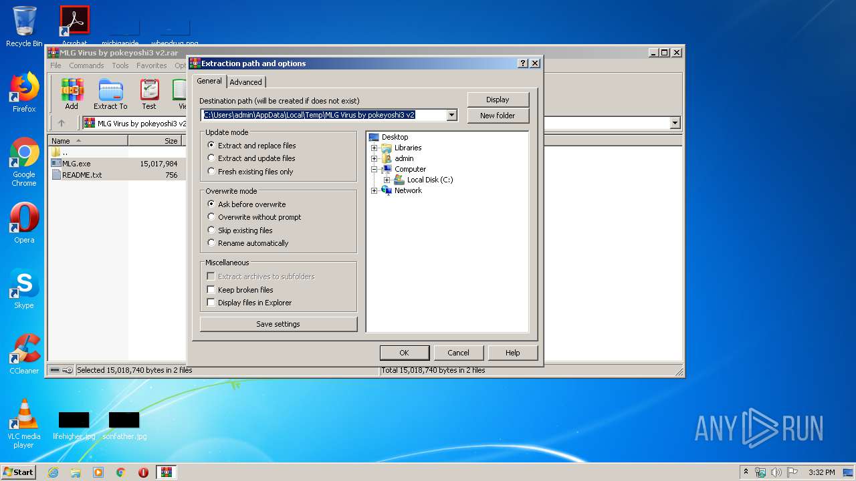Viewport: 856px width, 481px height.
Task: Open destination path dropdown arrow
Action: 452,115
